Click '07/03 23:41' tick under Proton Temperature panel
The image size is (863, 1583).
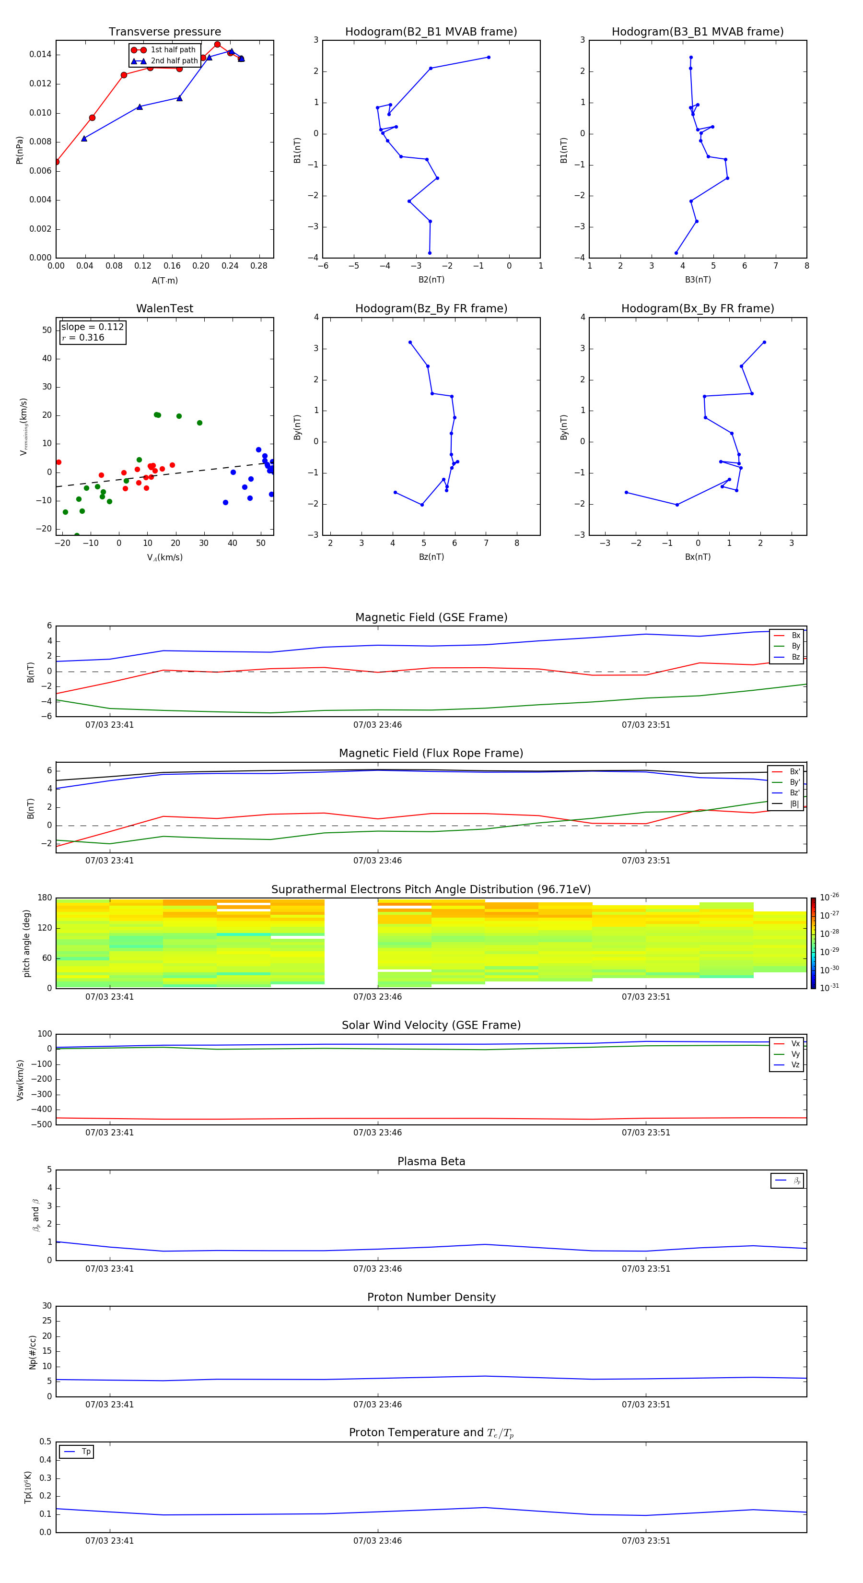coord(109,1541)
